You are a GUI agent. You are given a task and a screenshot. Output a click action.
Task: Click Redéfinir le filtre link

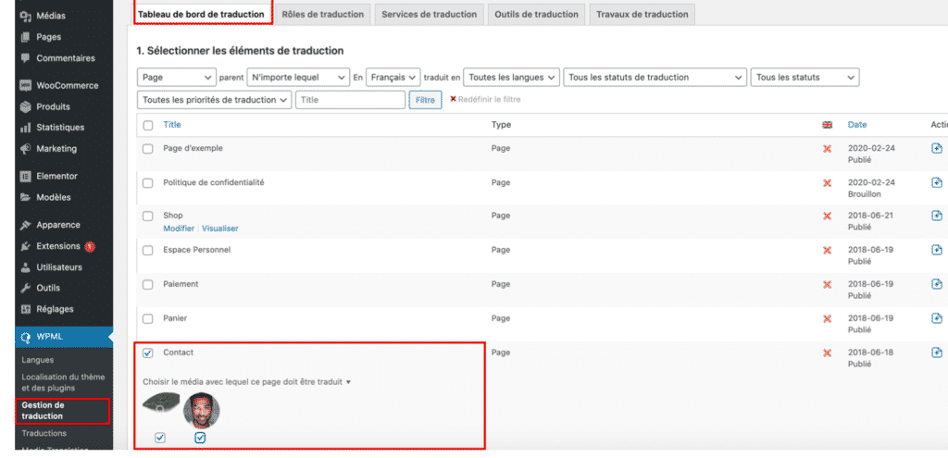(x=490, y=100)
